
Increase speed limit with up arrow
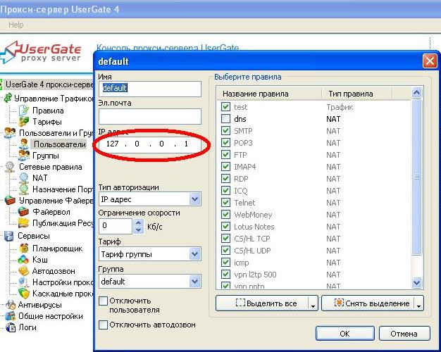138,222
